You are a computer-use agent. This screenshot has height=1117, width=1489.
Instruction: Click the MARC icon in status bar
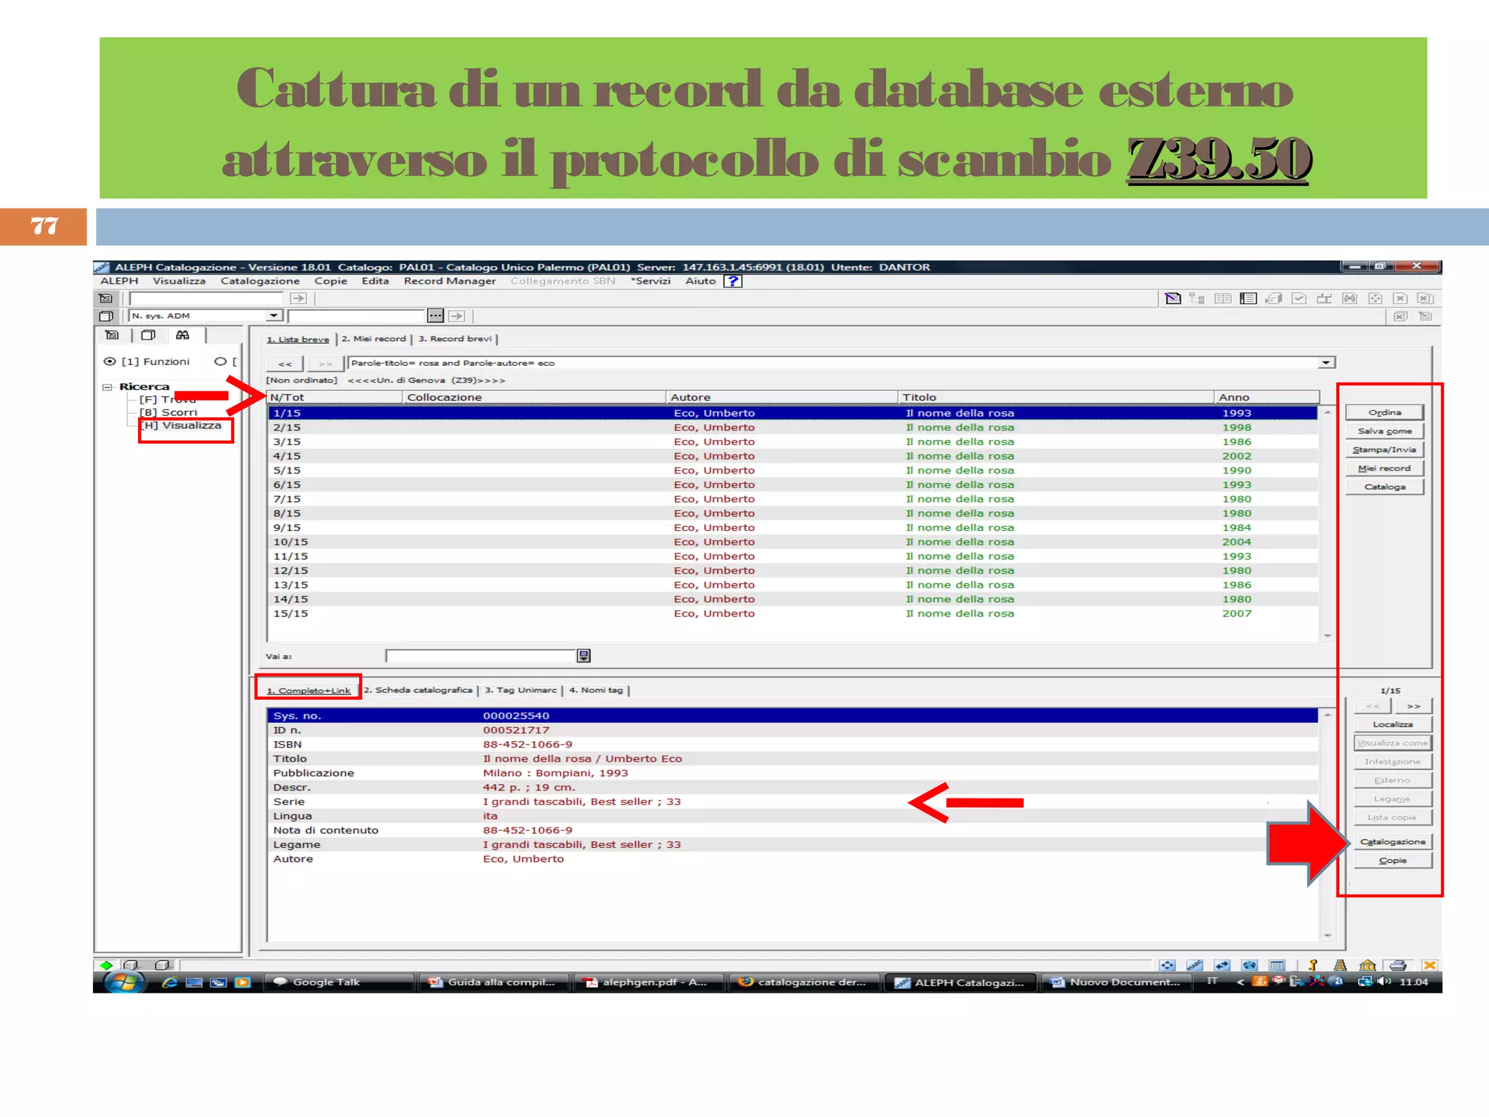1195,965
